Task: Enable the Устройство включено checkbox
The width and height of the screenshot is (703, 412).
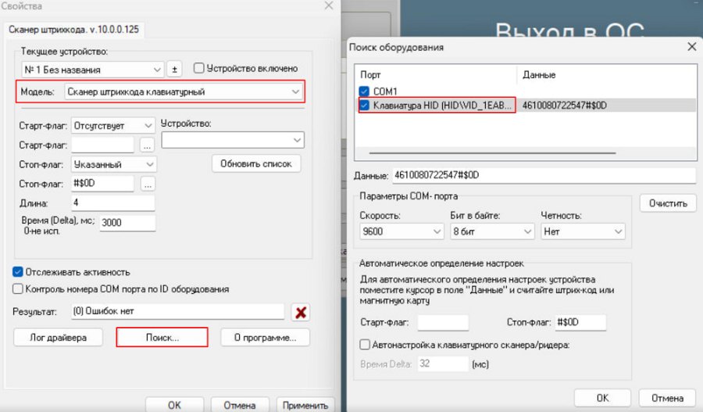Action: pyautogui.click(x=198, y=68)
